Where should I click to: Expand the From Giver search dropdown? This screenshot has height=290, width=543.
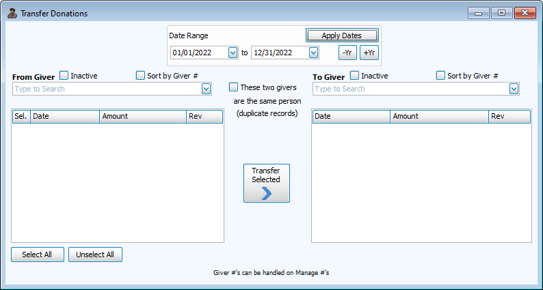tap(206, 89)
